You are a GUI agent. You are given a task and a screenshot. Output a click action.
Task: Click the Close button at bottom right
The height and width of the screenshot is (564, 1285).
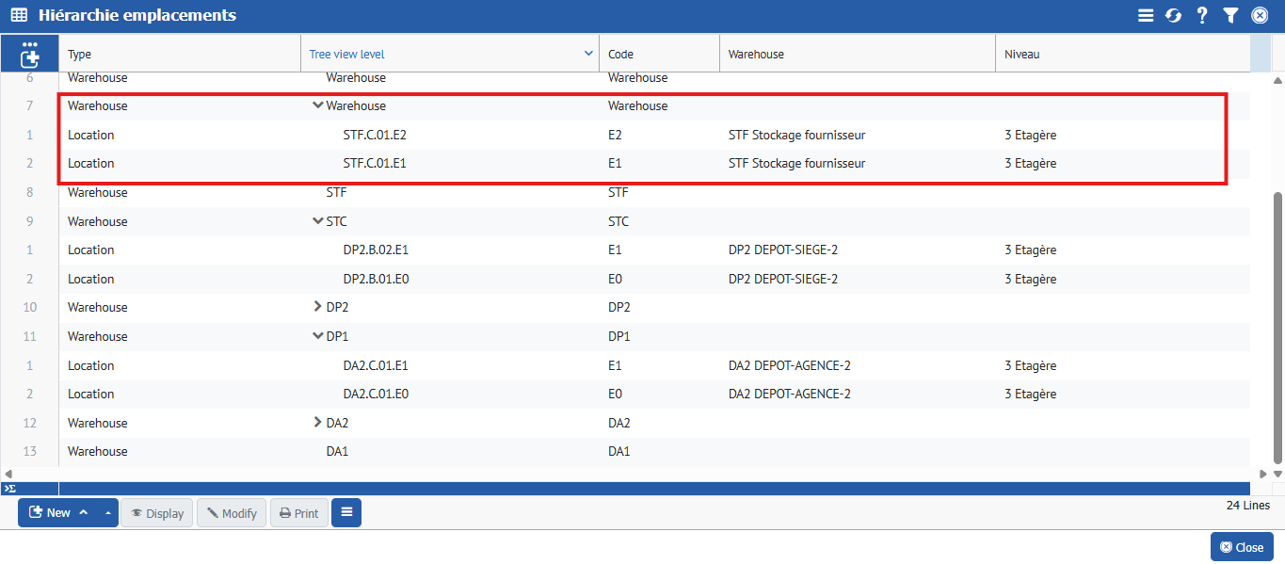click(x=1242, y=547)
